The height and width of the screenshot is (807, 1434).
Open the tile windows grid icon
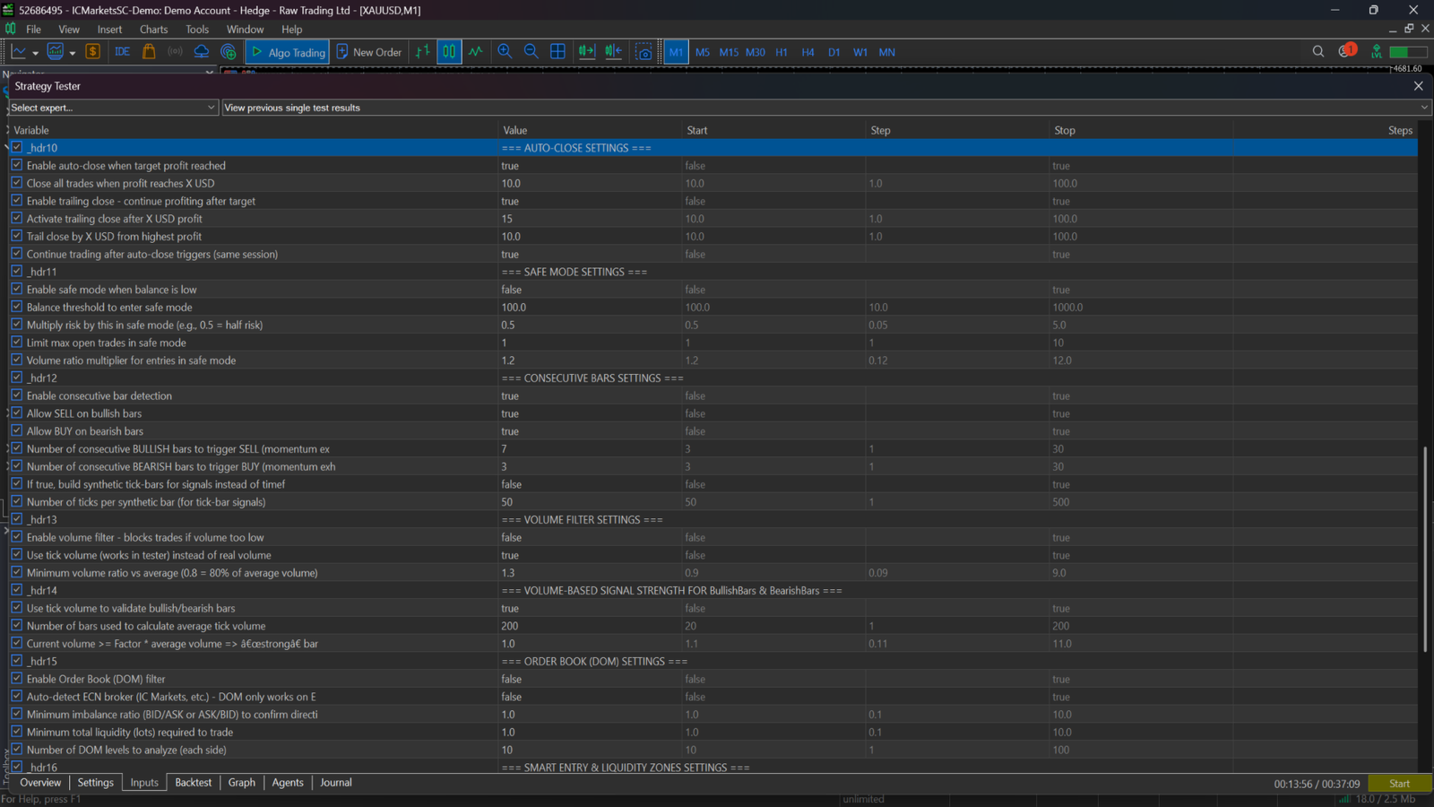[557, 52]
